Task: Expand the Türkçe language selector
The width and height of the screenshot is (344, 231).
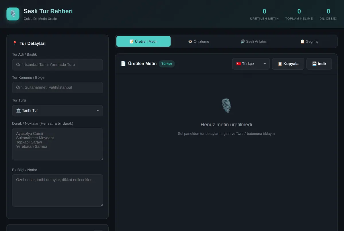Action: (251, 64)
